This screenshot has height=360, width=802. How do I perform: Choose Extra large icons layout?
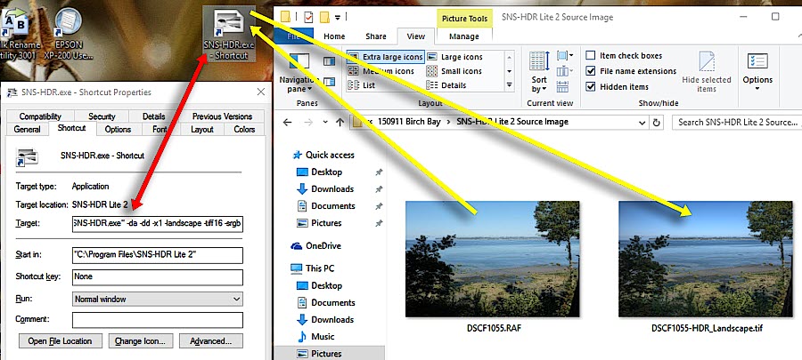pyautogui.click(x=386, y=57)
